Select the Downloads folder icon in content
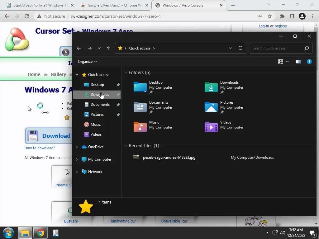This screenshot has height=239, width=319. pyautogui.click(x=211, y=87)
